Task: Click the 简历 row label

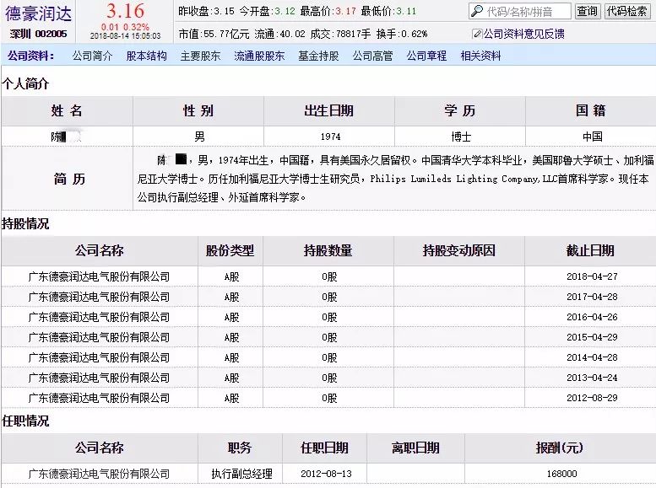Action: tap(69, 179)
